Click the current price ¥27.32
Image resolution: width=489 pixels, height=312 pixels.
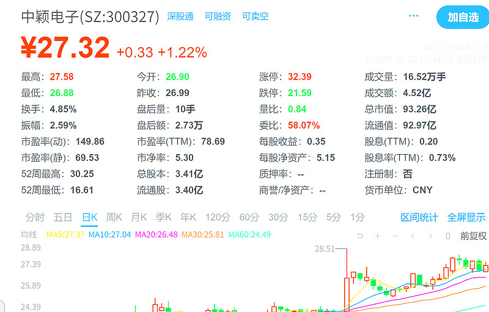[x=65, y=48]
